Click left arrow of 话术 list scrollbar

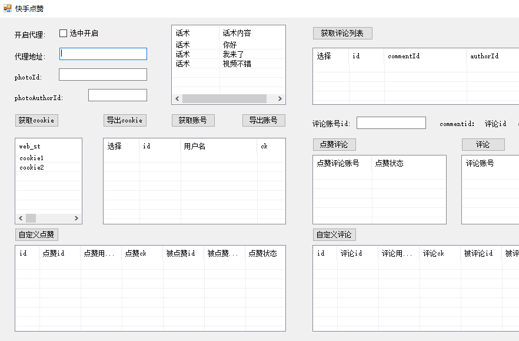(178, 99)
